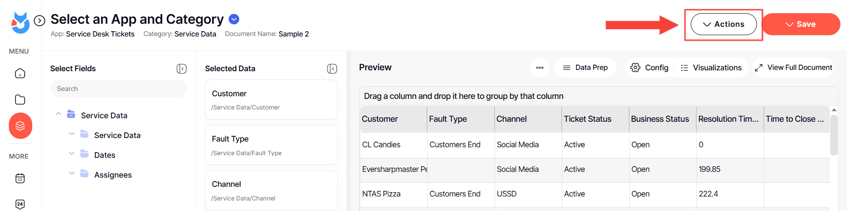Click the home icon in sidebar
Image resolution: width=847 pixels, height=211 pixels.
point(20,73)
